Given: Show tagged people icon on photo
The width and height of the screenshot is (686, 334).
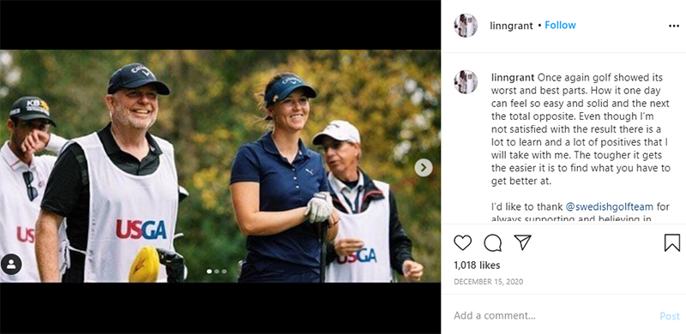Looking at the screenshot, I should click(x=11, y=264).
